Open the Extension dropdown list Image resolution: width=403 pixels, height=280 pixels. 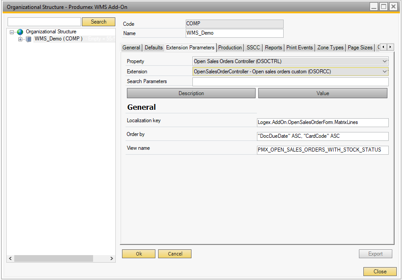385,72
